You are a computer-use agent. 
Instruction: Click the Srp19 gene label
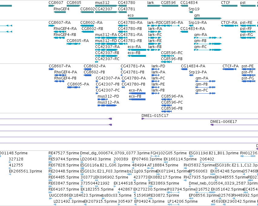click(194, 9)
